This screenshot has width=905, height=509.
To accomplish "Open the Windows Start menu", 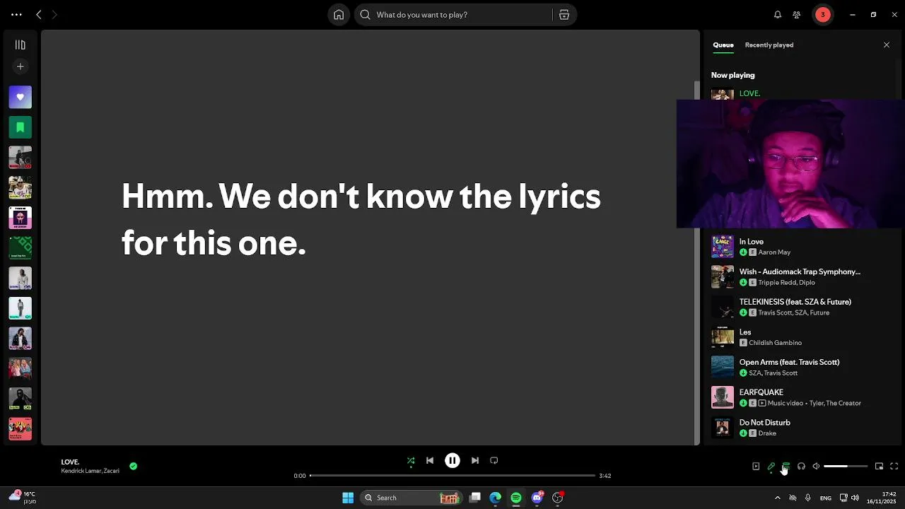I will [348, 498].
